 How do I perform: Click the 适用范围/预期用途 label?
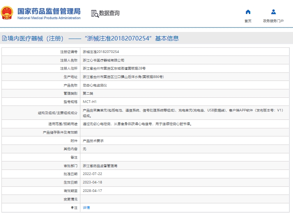click(x=63, y=124)
